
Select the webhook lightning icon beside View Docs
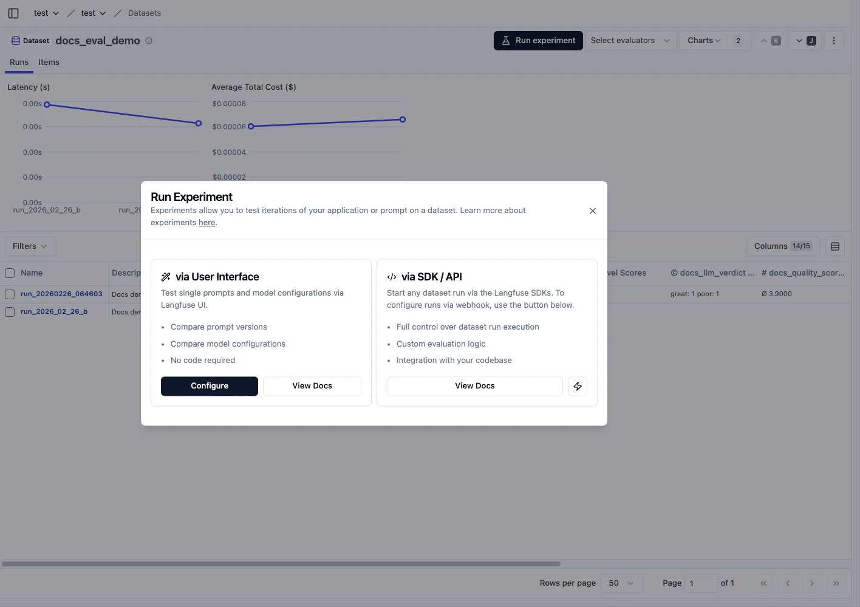point(577,386)
